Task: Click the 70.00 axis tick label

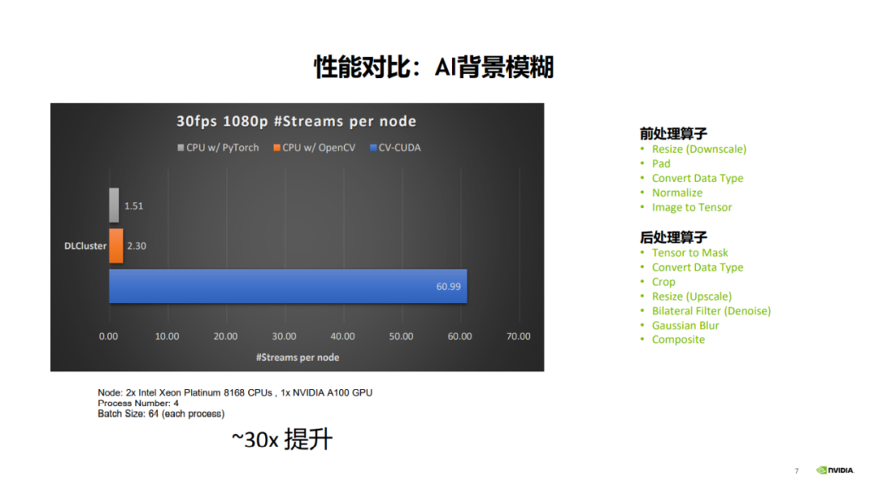Action: pos(518,336)
